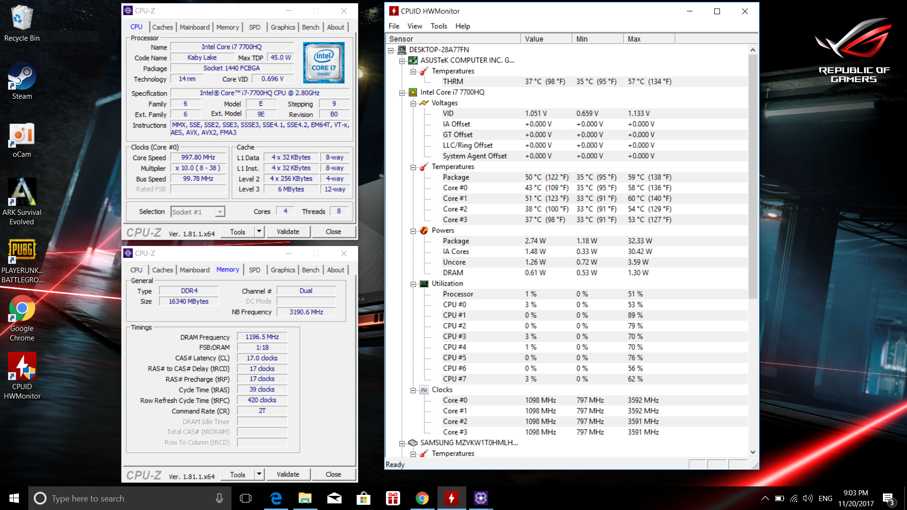The width and height of the screenshot is (907, 510).
Task: Collapse the Utilization group
Action: (x=413, y=284)
